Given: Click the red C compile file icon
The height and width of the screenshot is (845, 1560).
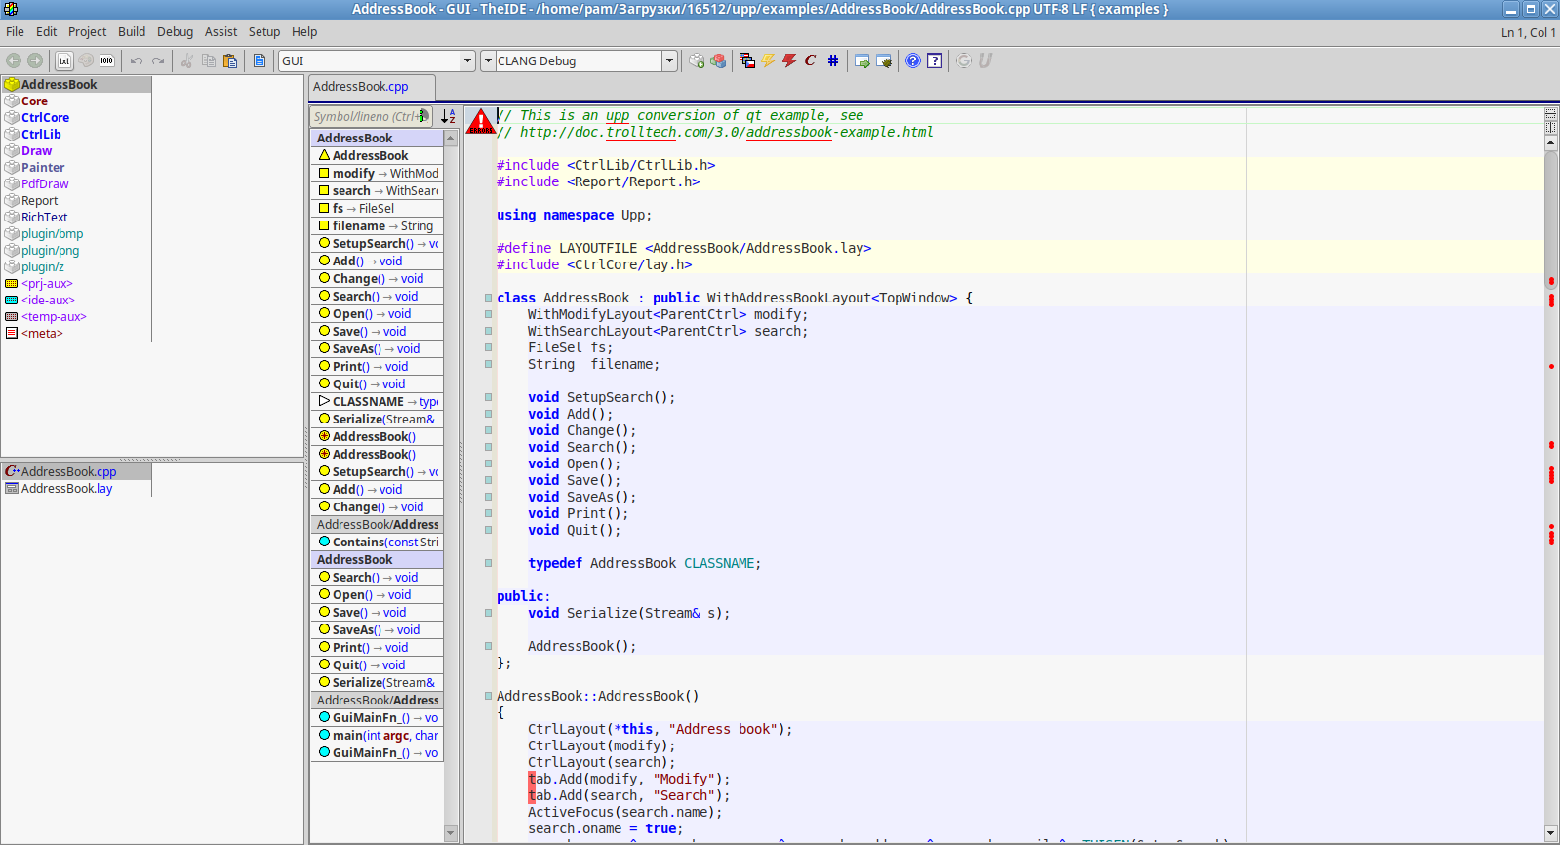Looking at the screenshot, I should tap(810, 60).
